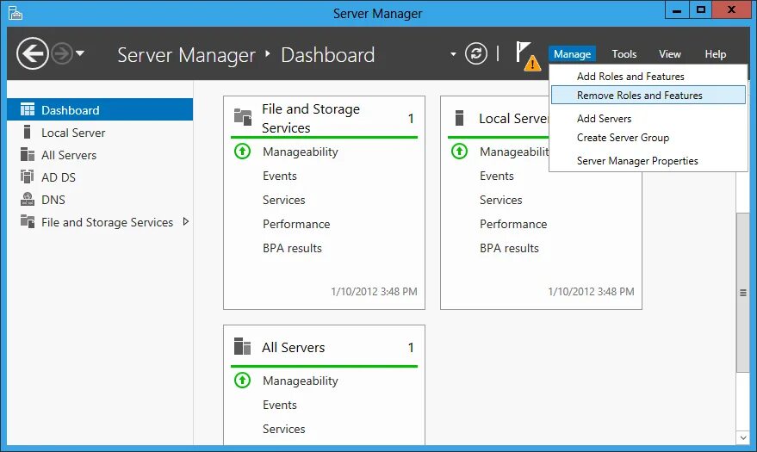This screenshot has width=757, height=452.
Task: Click the DNS icon in sidebar
Action: point(28,199)
